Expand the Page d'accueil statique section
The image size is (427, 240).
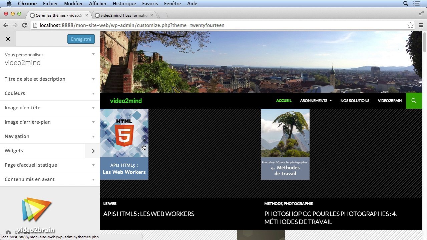point(50,165)
